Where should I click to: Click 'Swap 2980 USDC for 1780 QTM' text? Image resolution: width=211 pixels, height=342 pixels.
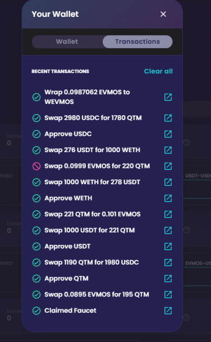pyautogui.click(x=93, y=118)
